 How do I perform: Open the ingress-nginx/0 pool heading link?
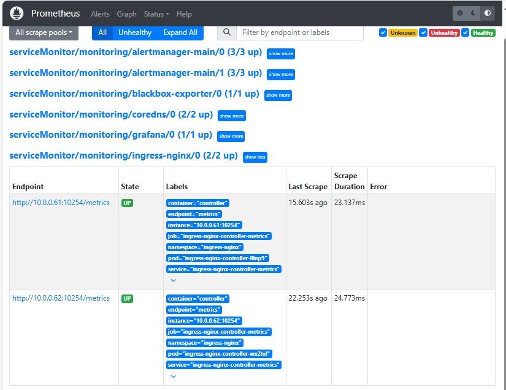click(x=124, y=156)
